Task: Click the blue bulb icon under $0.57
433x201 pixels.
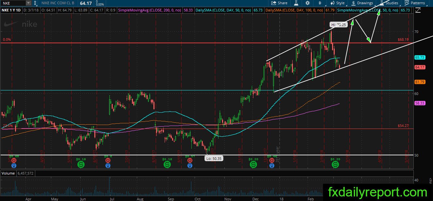Action: [x=190, y=166]
